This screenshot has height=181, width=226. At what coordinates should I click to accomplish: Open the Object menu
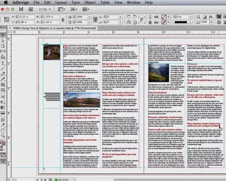click(90, 3)
